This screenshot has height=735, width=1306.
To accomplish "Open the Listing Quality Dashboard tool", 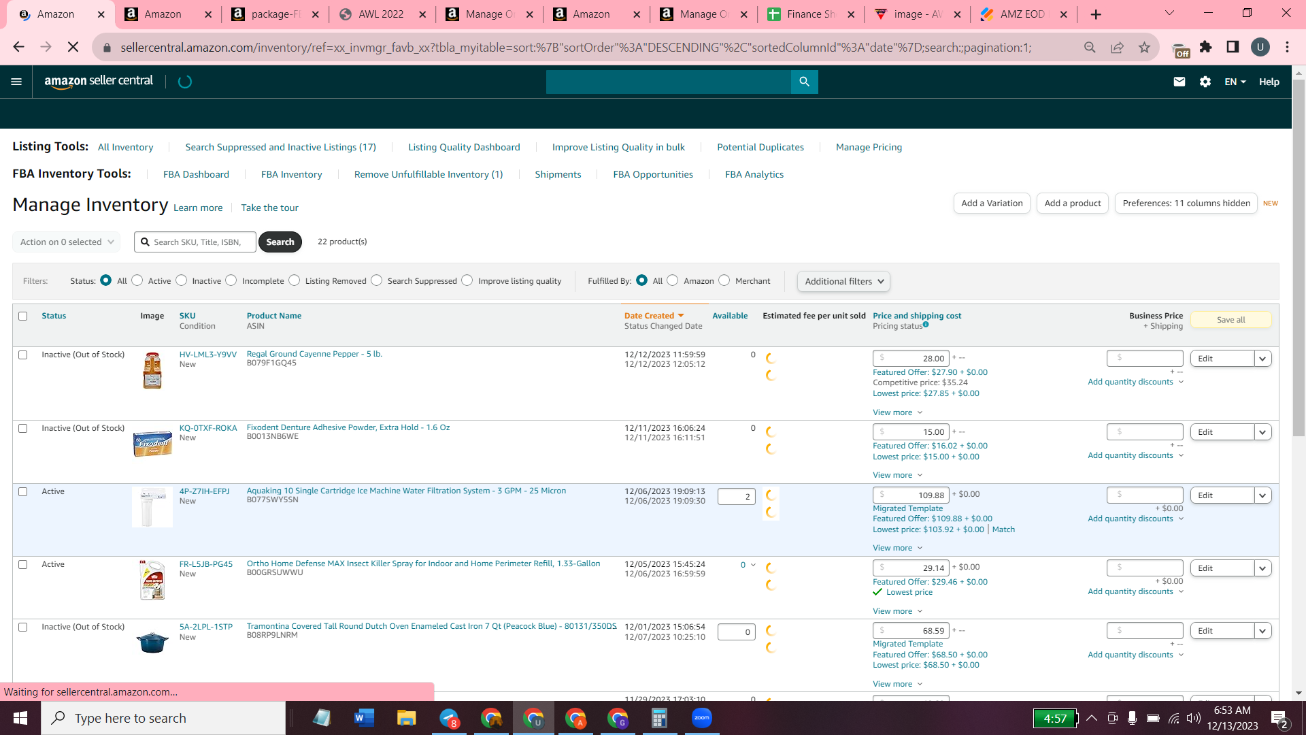I will [464, 147].
